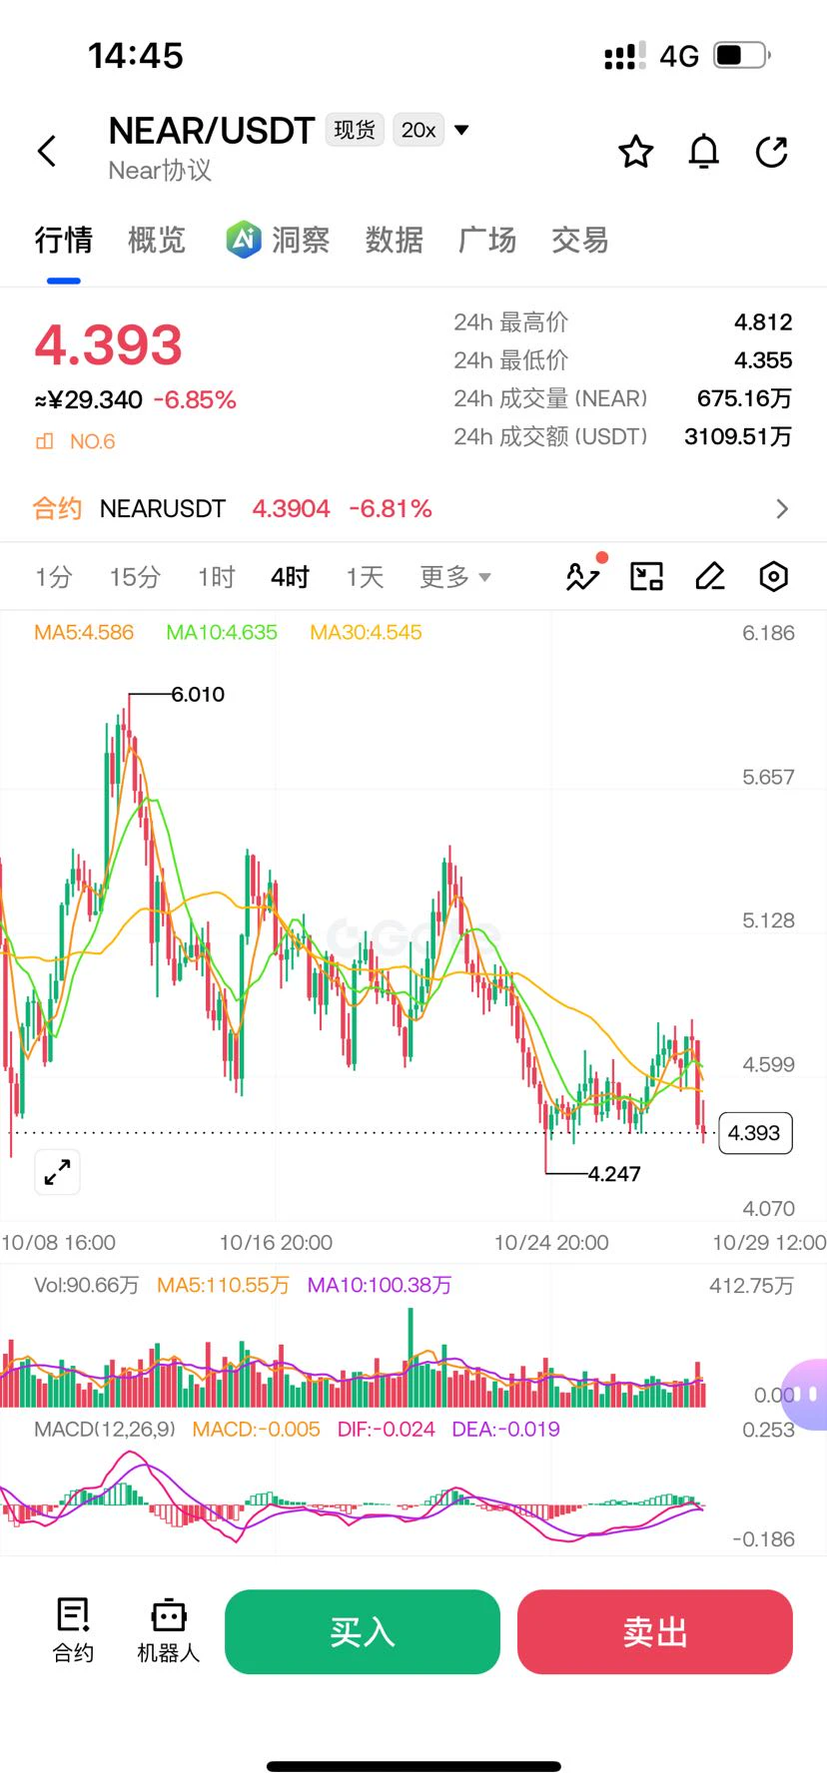Tap the AI icon beside 洞察
The width and height of the screenshot is (827, 1789).
click(x=244, y=240)
